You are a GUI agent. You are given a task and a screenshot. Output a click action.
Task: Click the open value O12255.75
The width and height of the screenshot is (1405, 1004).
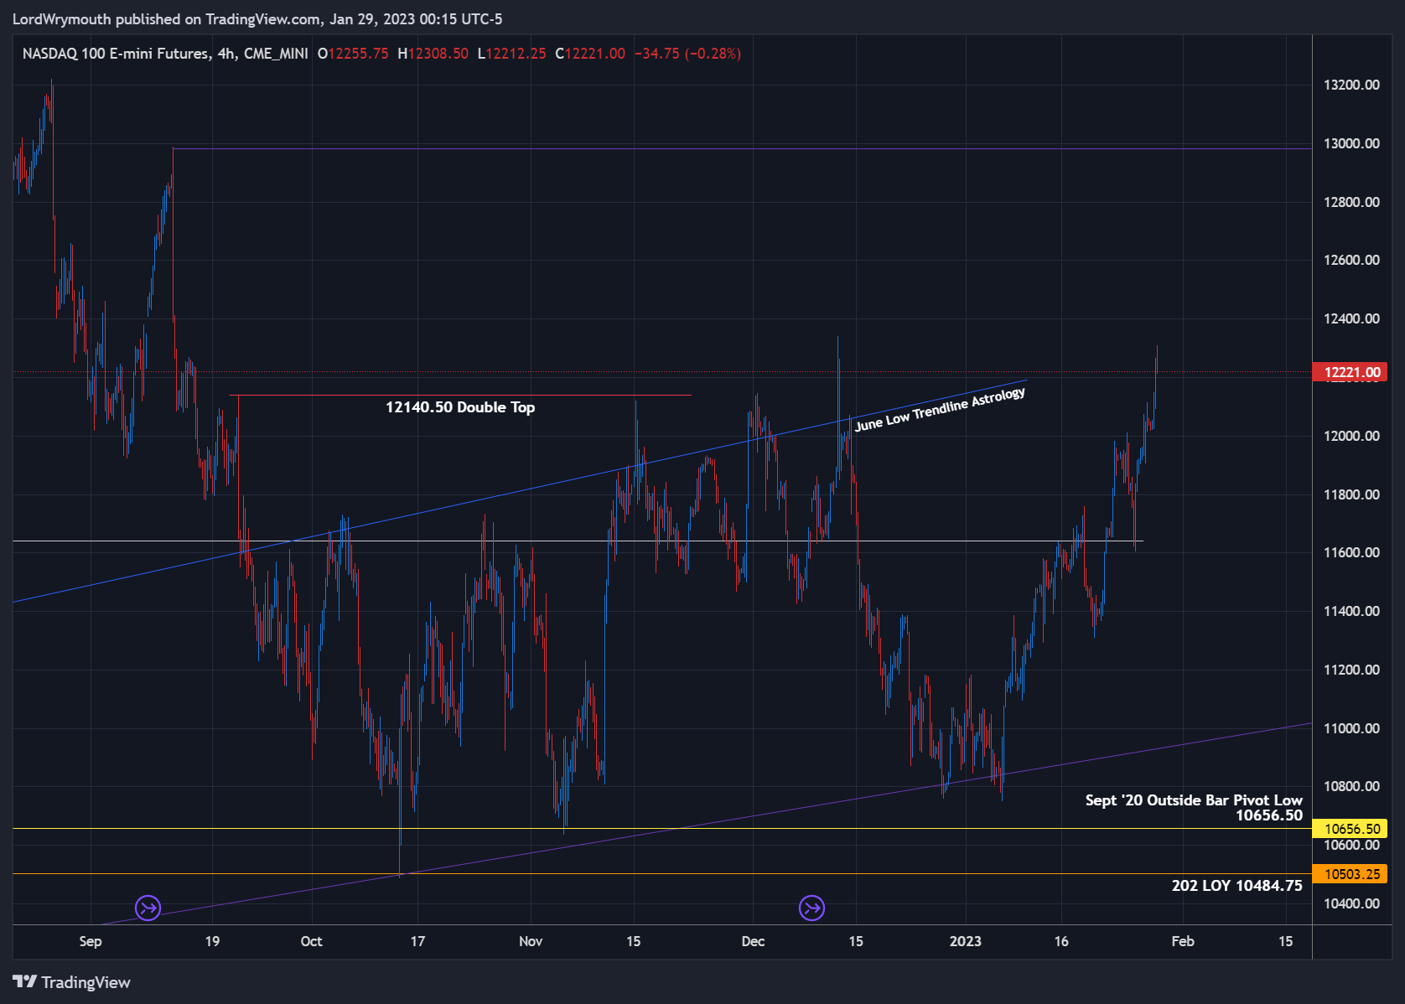coord(353,54)
